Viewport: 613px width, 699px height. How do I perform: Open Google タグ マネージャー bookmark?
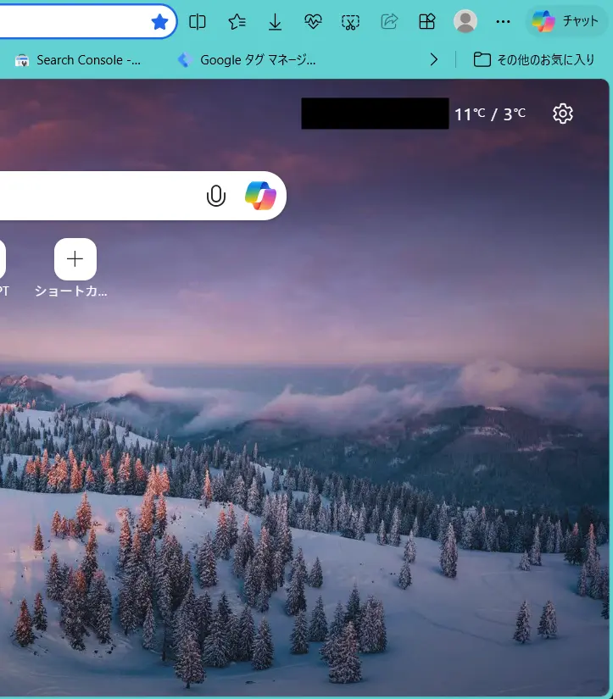coord(247,60)
